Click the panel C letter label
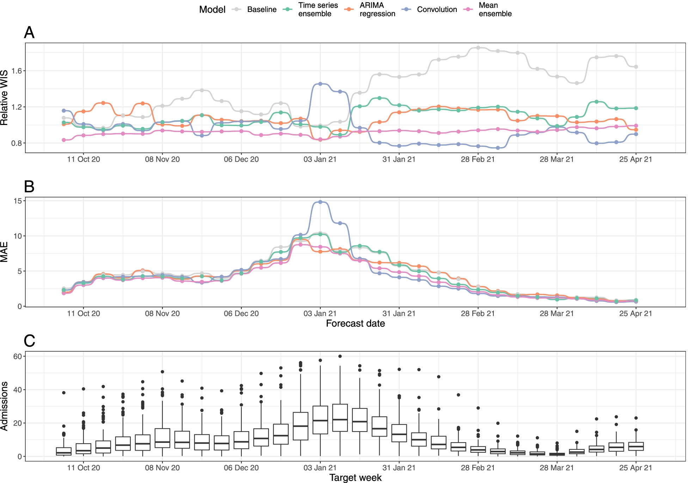Viewport: 688px width, 483px height. tap(29, 341)
